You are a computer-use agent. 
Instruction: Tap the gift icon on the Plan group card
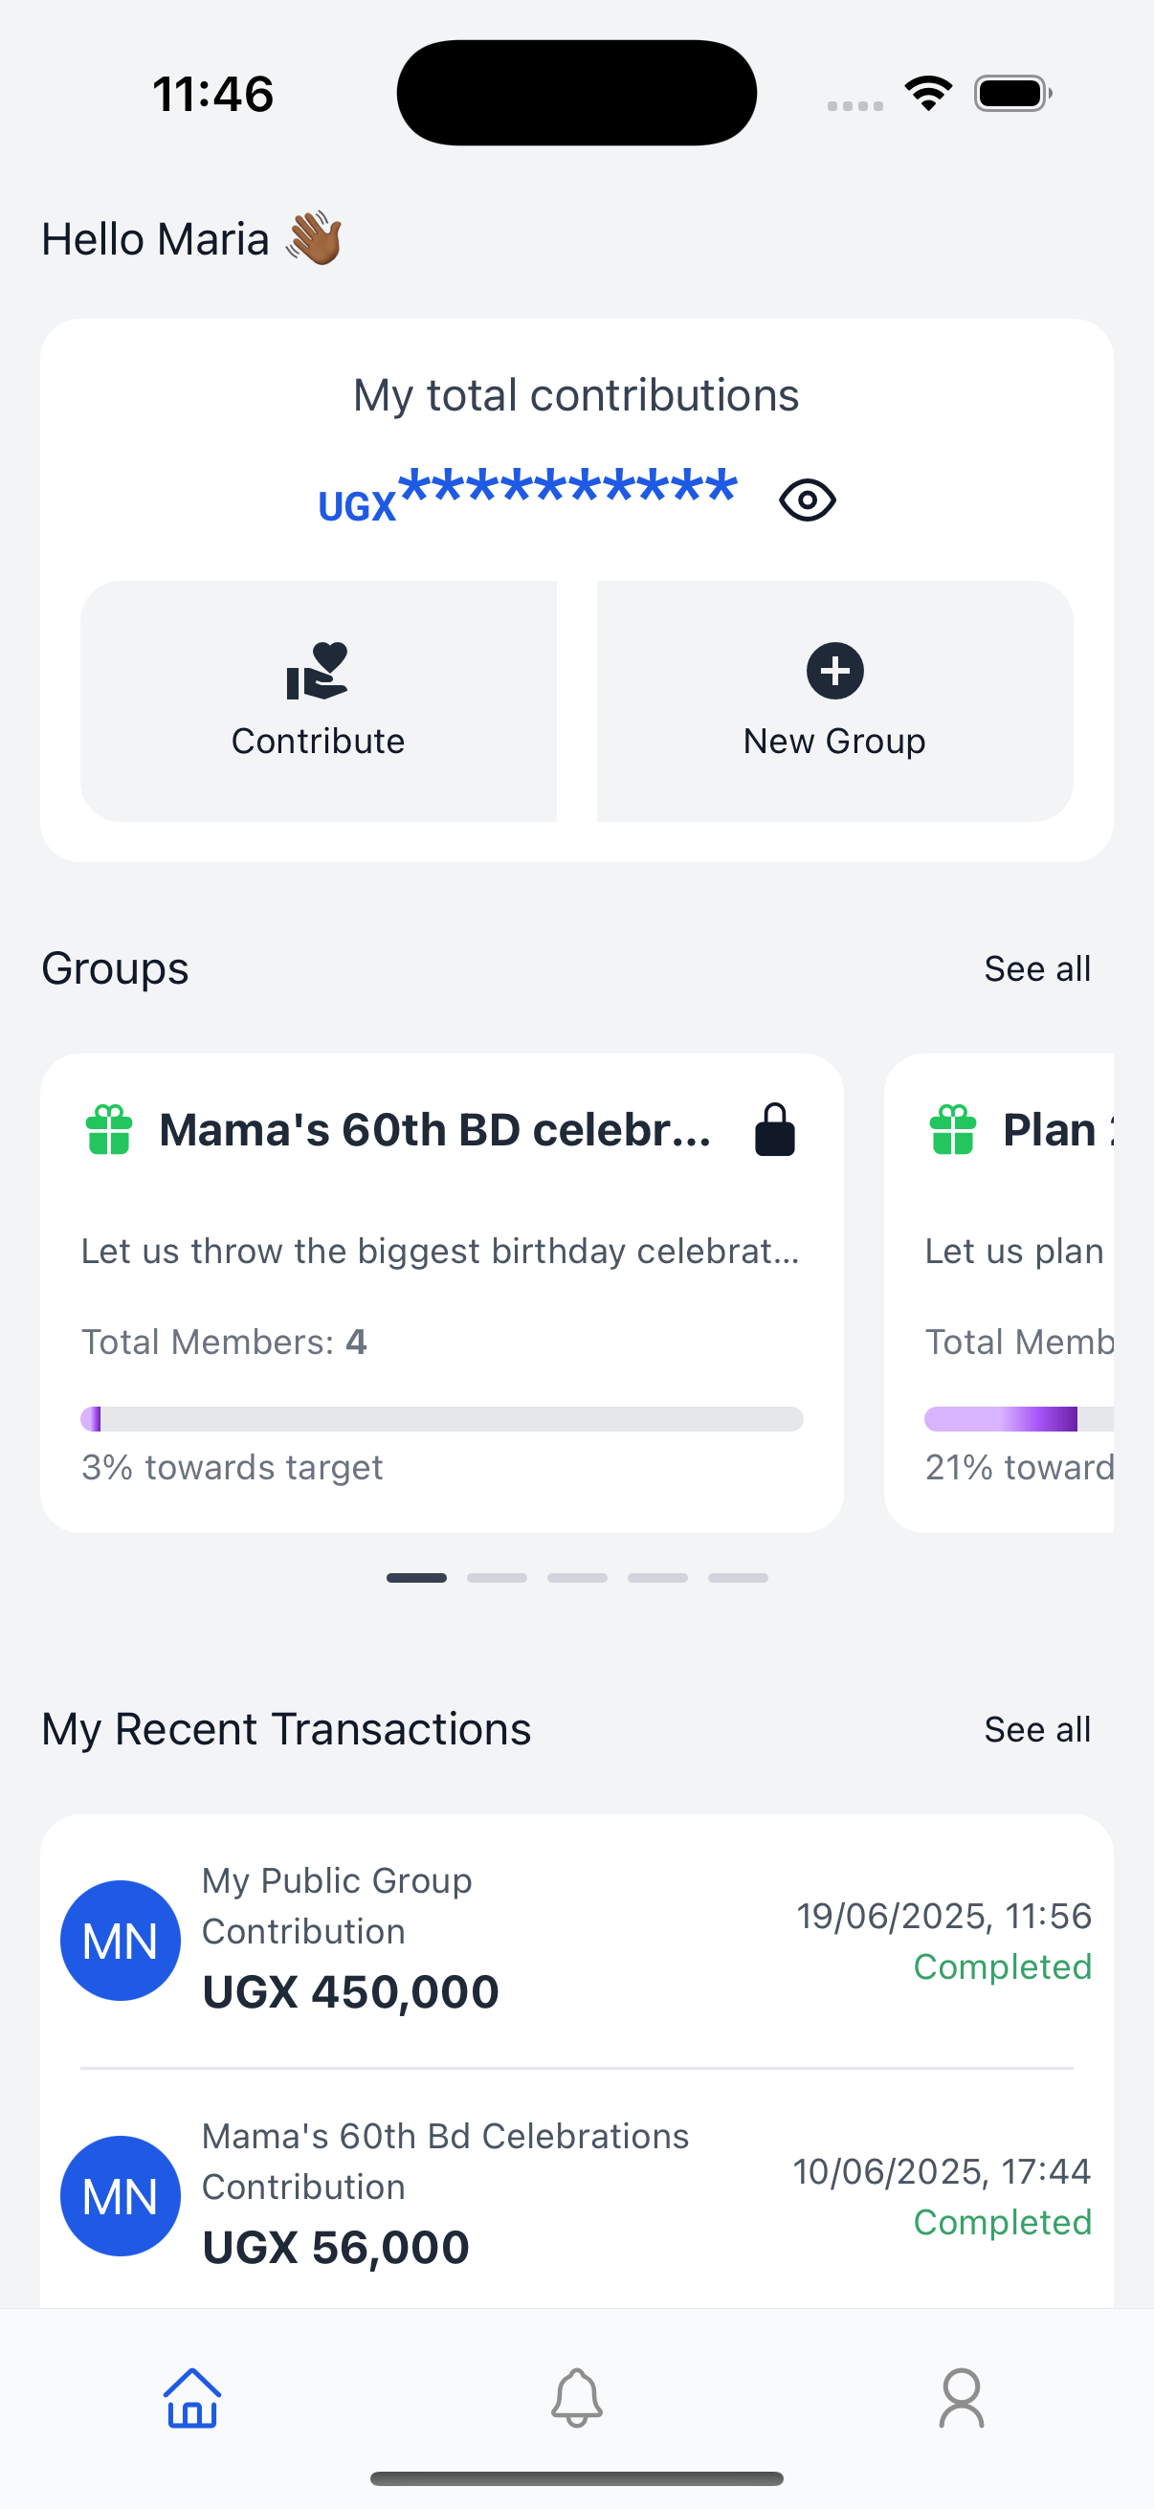[952, 1130]
